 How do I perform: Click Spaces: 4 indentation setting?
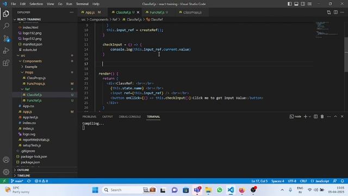[x=278, y=181]
